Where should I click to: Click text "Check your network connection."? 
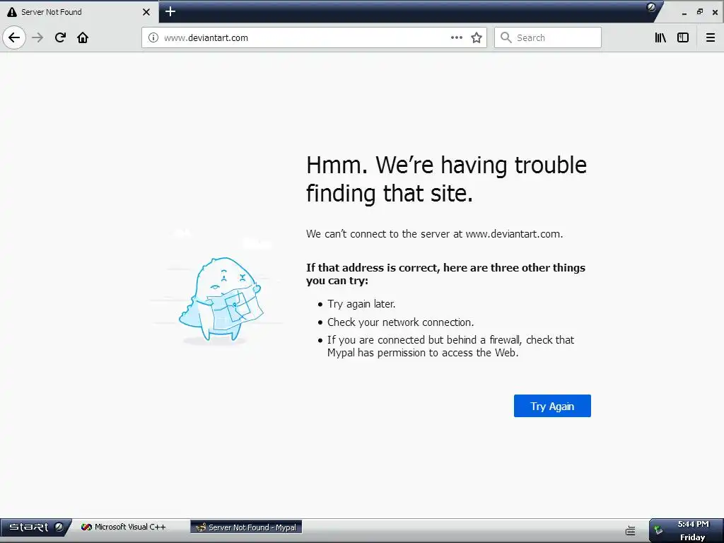[400, 322]
